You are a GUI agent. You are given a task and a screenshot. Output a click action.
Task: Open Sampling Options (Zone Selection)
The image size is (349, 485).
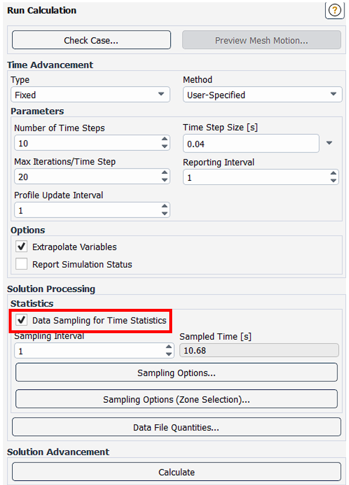tap(176, 399)
